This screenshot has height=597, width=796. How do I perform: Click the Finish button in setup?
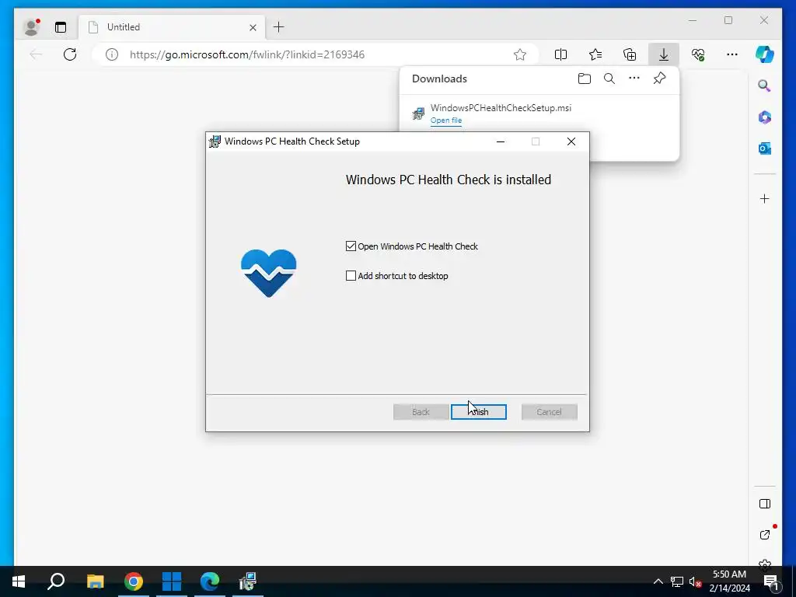point(478,412)
